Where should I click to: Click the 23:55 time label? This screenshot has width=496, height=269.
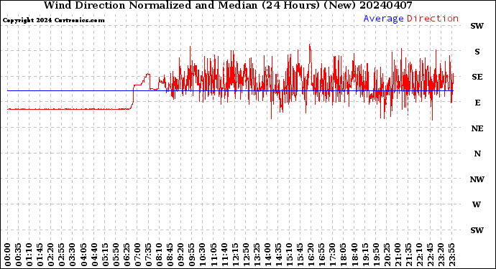451,255
